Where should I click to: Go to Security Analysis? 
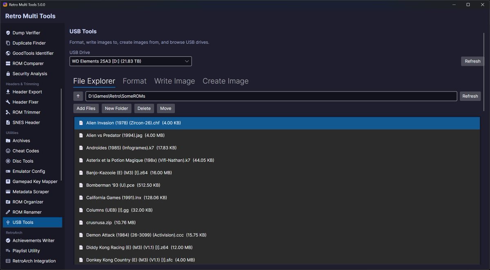coord(32,74)
